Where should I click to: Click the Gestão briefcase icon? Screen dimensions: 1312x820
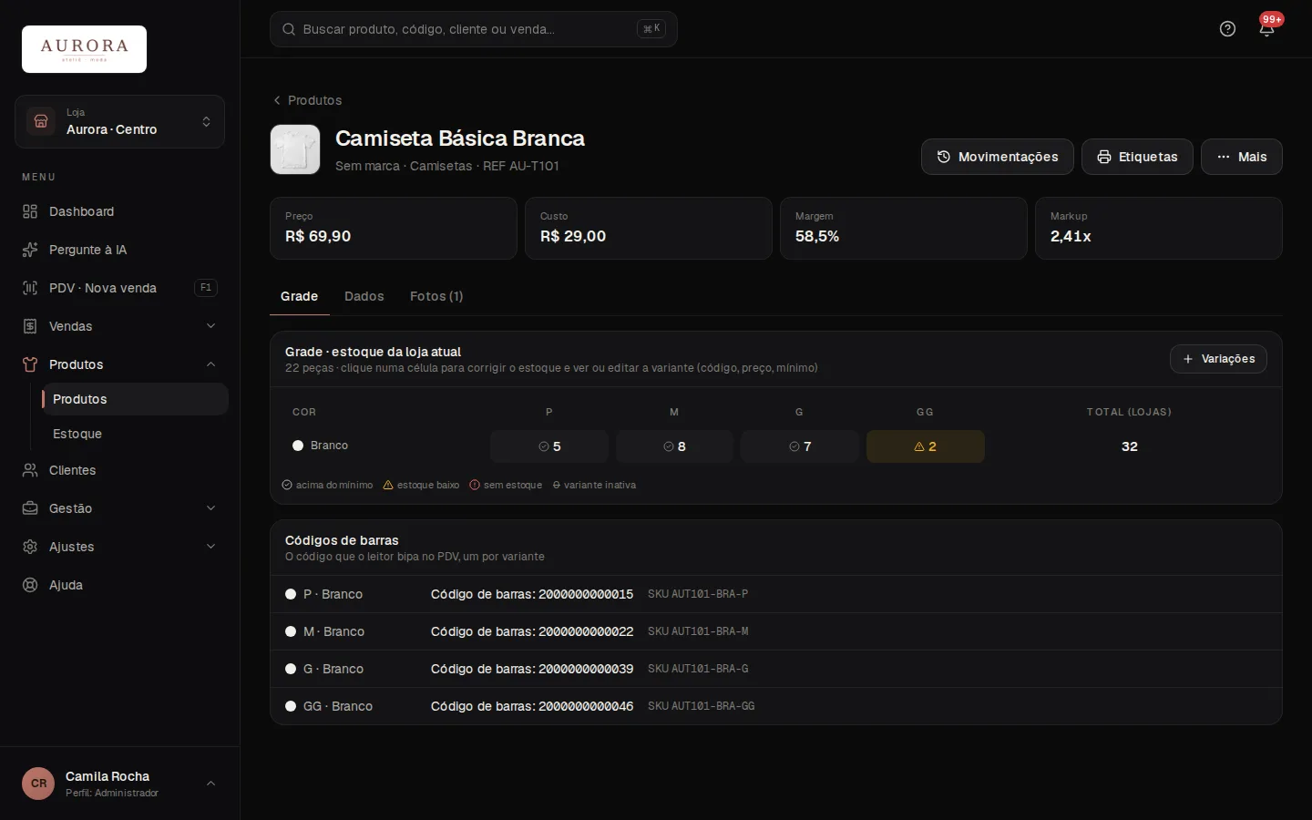[30, 508]
